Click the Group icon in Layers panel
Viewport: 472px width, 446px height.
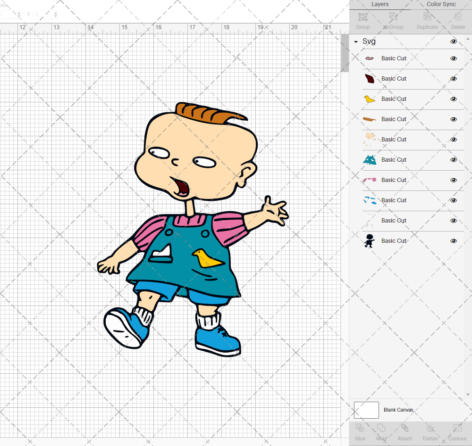tap(362, 17)
